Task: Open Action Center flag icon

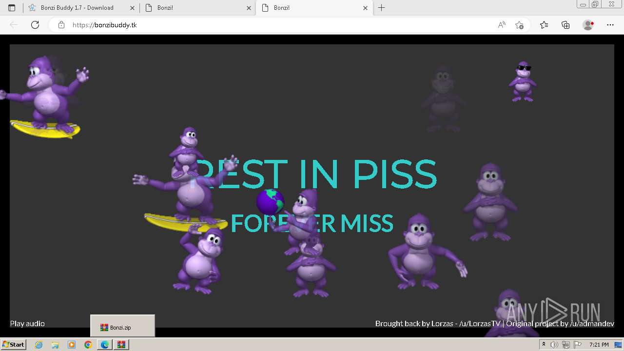Action: click(578, 345)
